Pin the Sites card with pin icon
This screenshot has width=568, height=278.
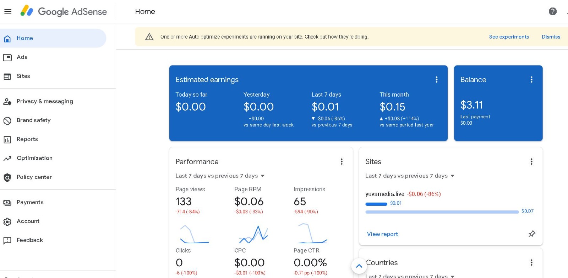coord(532,234)
